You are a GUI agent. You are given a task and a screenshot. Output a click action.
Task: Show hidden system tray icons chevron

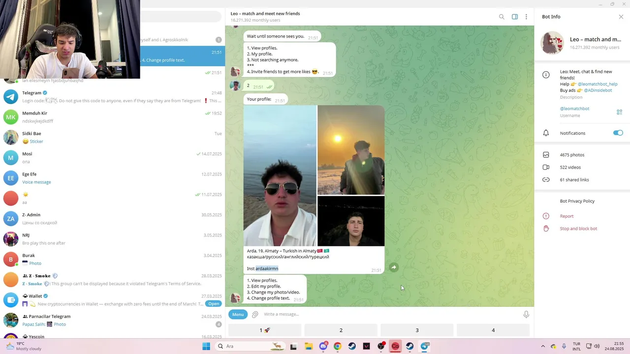pyautogui.click(x=543, y=346)
